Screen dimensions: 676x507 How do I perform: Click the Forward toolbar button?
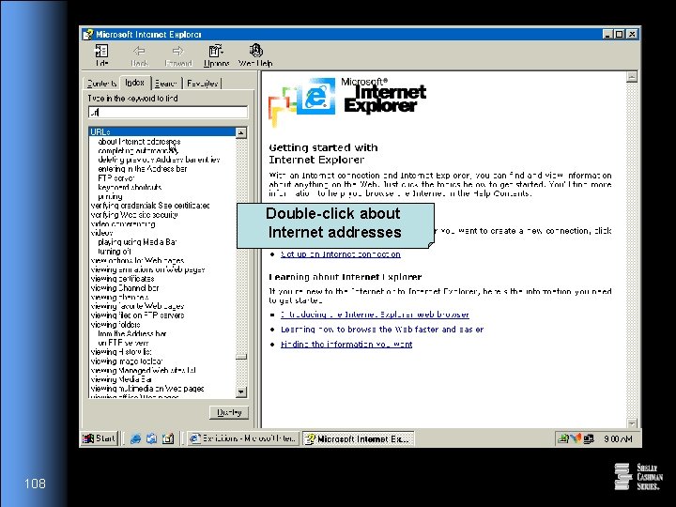click(177, 56)
